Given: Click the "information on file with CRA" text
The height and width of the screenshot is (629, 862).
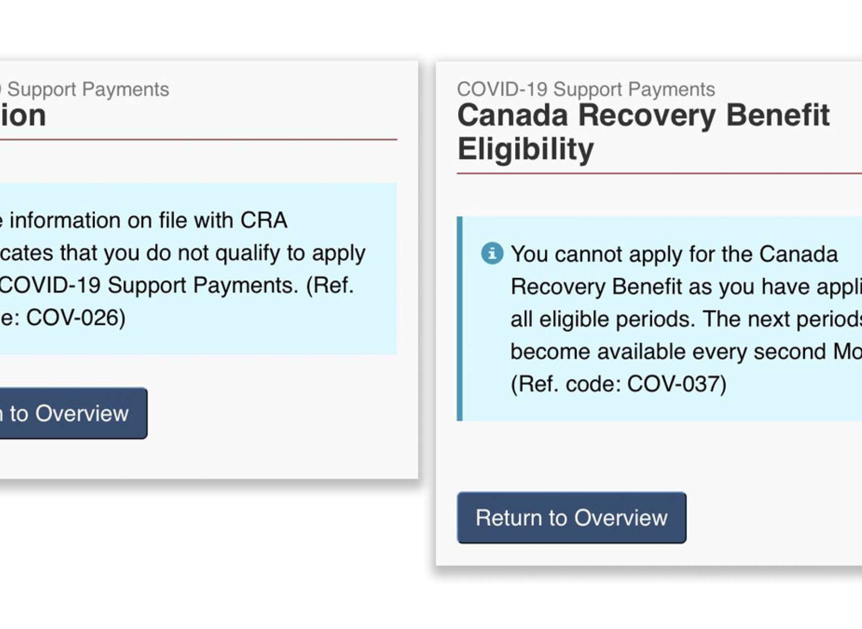Looking at the screenshot, I should 148,220.
